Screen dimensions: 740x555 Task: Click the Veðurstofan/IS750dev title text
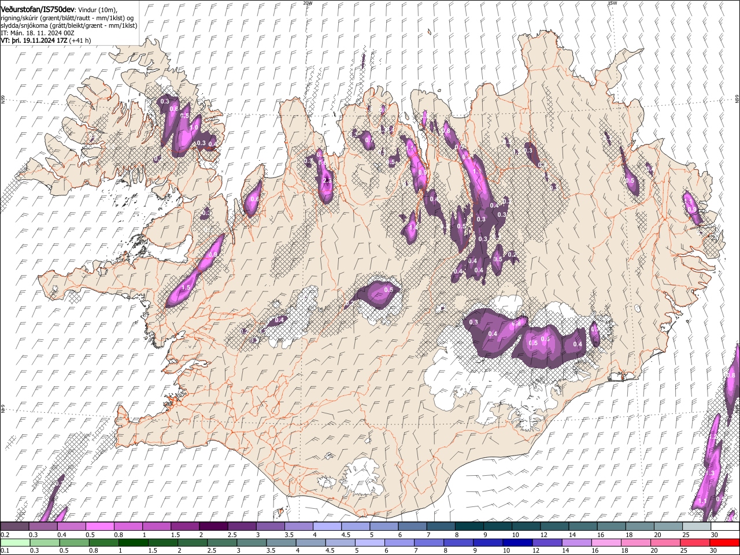point(38,10)
